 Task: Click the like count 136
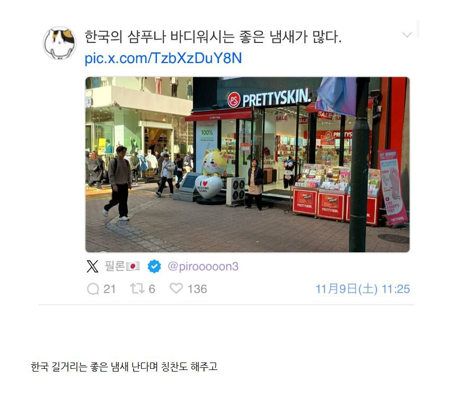tap(197, 289)
